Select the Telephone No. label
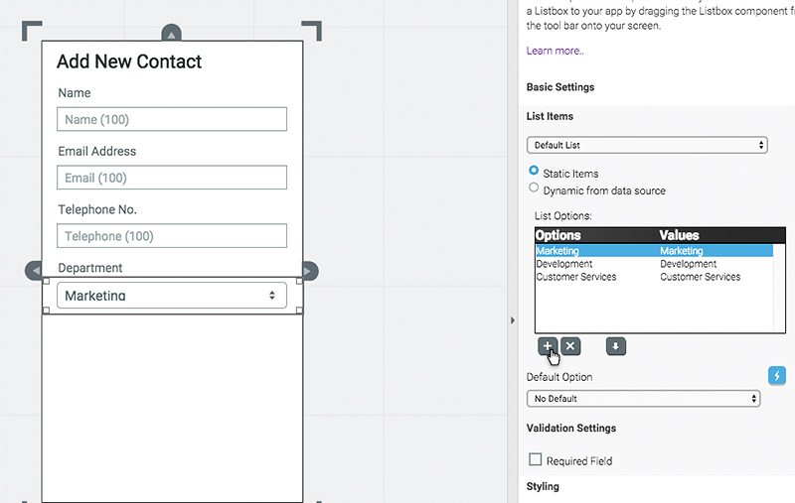795x503 pixels. (97, 209)
